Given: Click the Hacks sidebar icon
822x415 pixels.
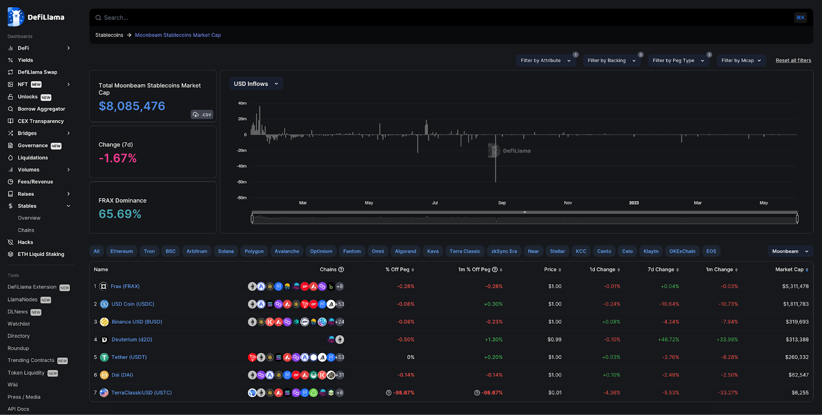Looking at the screenshot, I should tap(11, 242).
